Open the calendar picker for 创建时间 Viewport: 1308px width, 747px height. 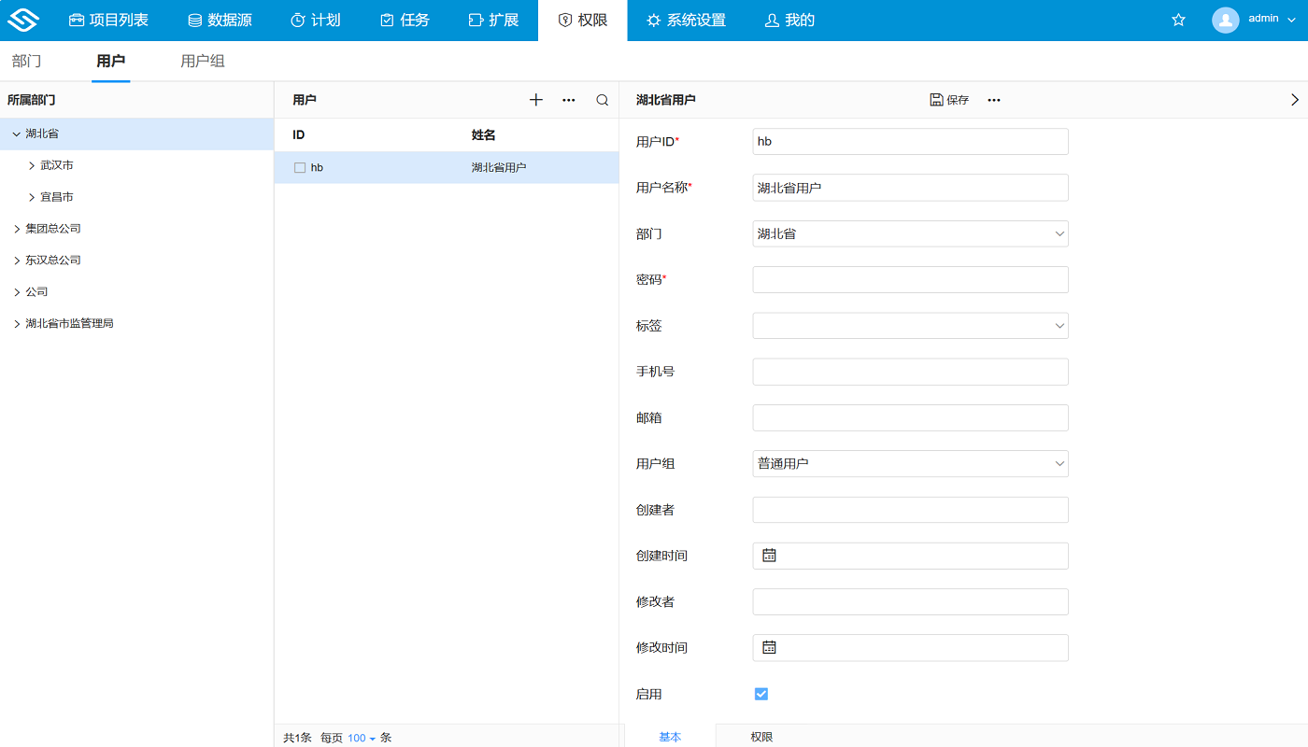point(768,555)
